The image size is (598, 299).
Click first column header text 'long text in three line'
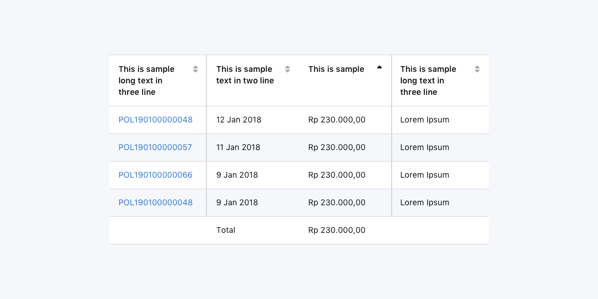pyautogui.click(x=146, y=80)
